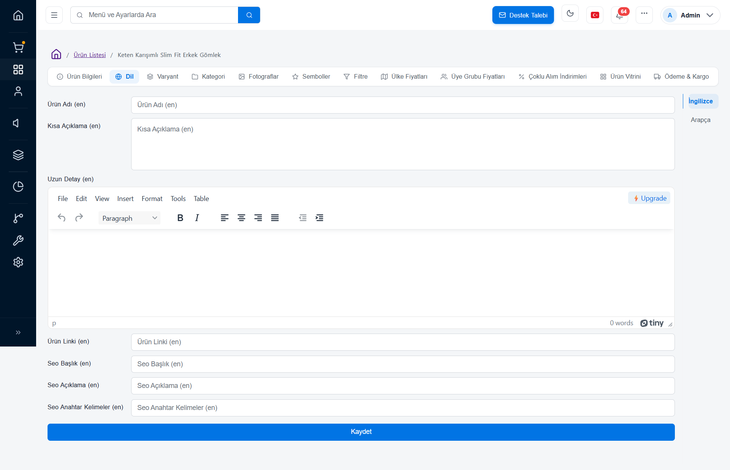Click the editor undo arrow
This screenshot has height=470, width=730.
pyautogui.click(x=62, y=218)
